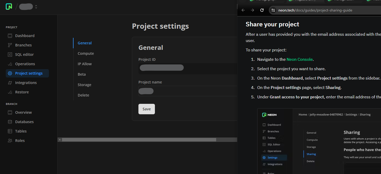381x174 pixels.
Task: Click the Integrations sidebar icon
Action: [10, 83]
